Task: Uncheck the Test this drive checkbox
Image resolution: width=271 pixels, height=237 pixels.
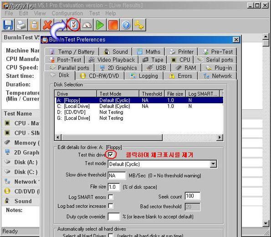Action: pyautogui.click(x=111, y=155)
